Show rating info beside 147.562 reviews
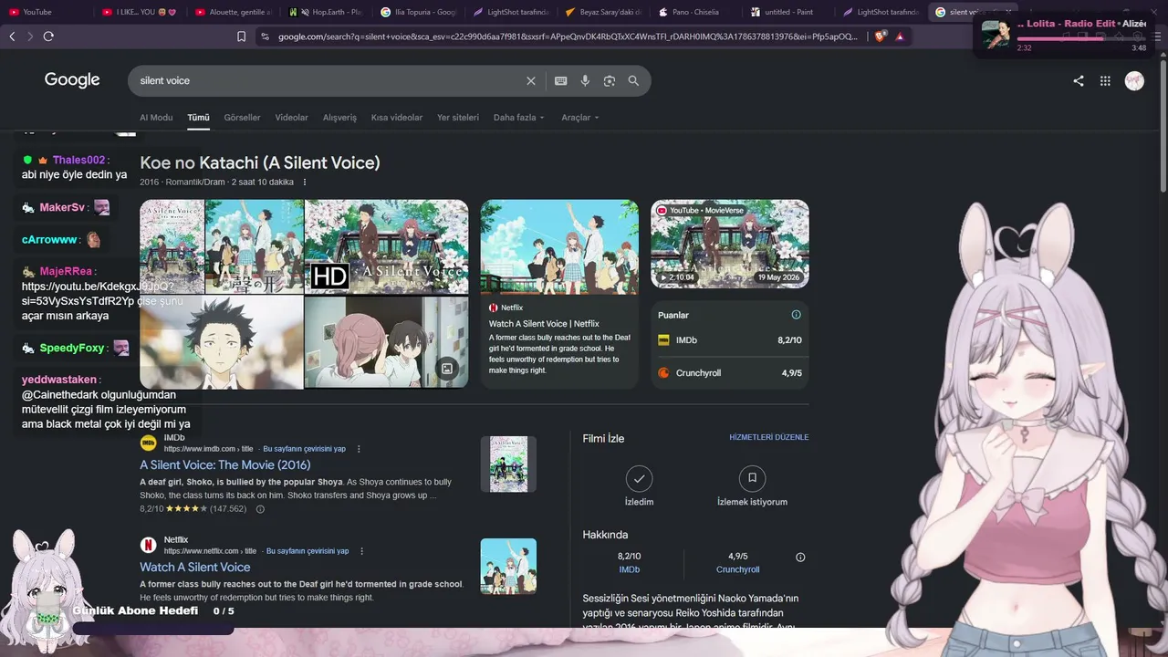Image resolution: width=1168 pixels, height=657 pixels. coord(260,509)
